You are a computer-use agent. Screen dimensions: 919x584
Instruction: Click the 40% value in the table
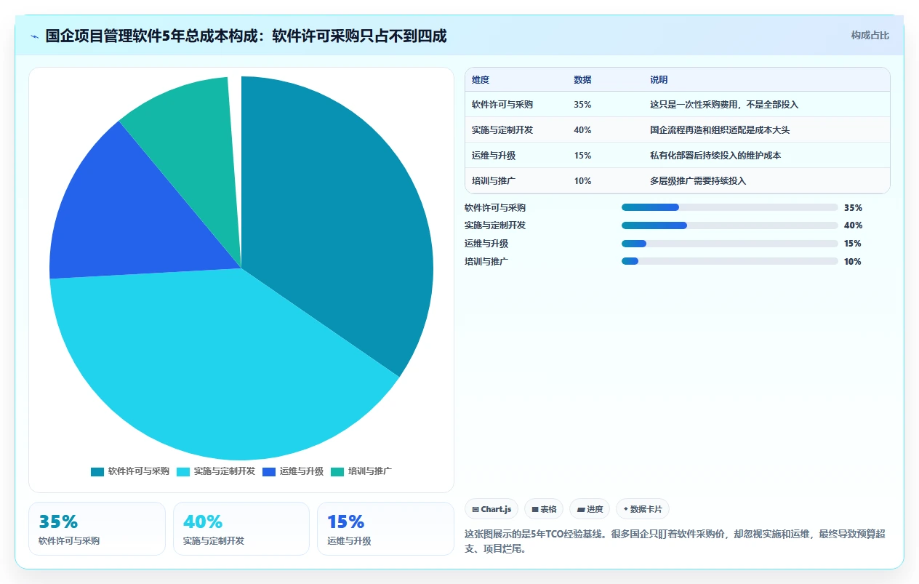coord(582,130)
